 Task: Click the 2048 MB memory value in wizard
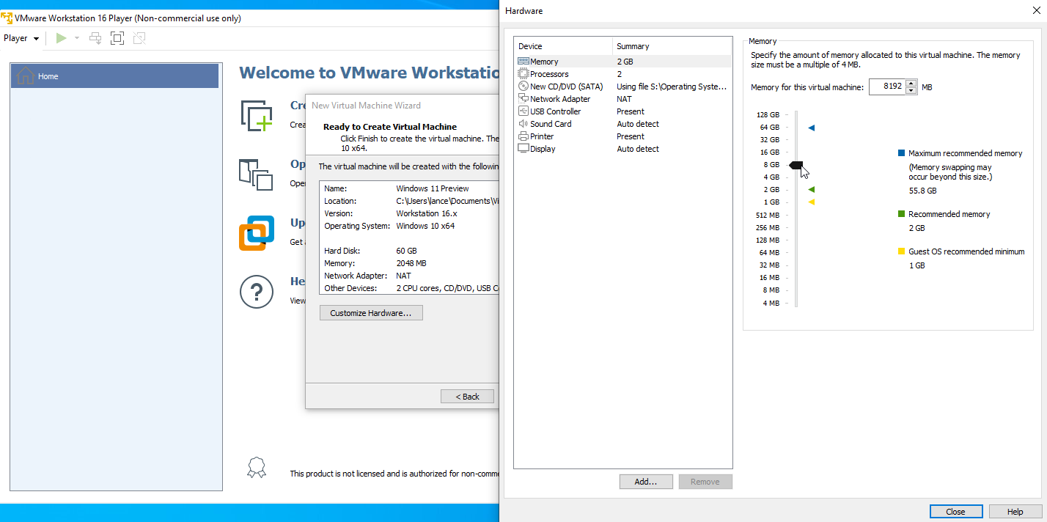(x=411, y=263)
